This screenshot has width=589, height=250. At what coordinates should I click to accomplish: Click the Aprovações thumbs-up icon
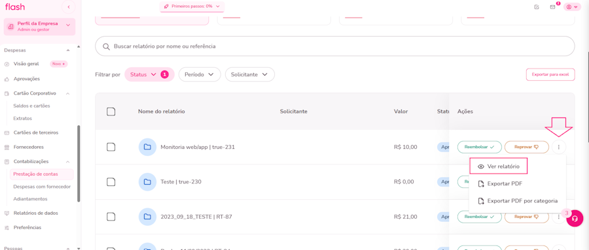pyautogui.click(x=7, y=79)
